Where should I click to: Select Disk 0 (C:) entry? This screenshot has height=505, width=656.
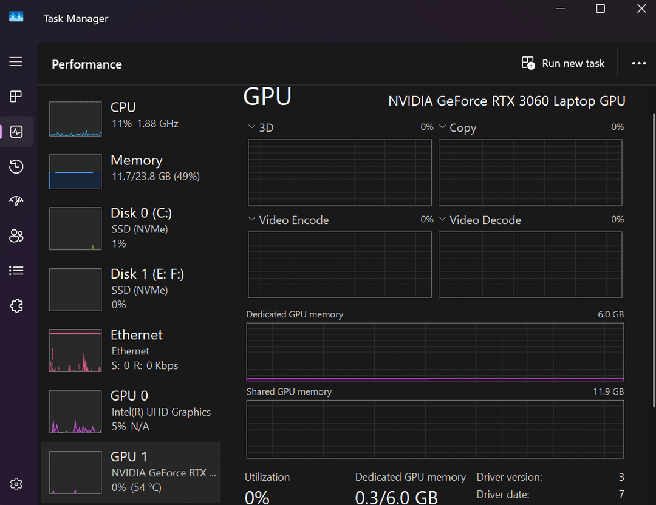(x=131, y=228)
